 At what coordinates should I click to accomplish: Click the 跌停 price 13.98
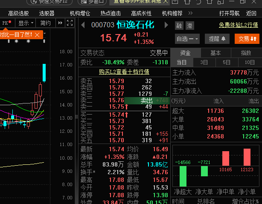coord(160,195)
